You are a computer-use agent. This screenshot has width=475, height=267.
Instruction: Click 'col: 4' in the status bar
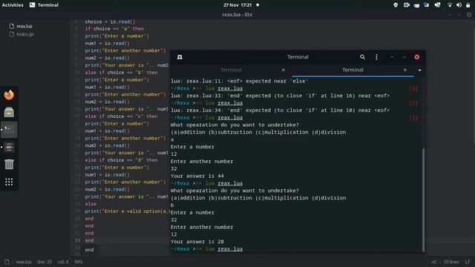point(63,262)
